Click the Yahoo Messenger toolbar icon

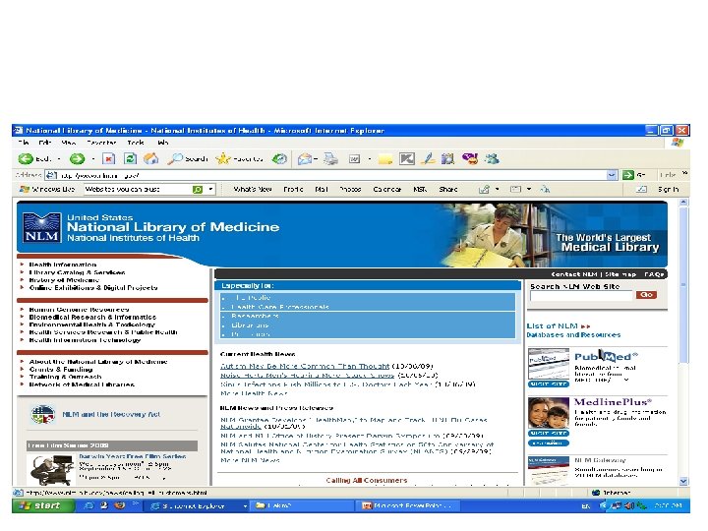(470, 159)
